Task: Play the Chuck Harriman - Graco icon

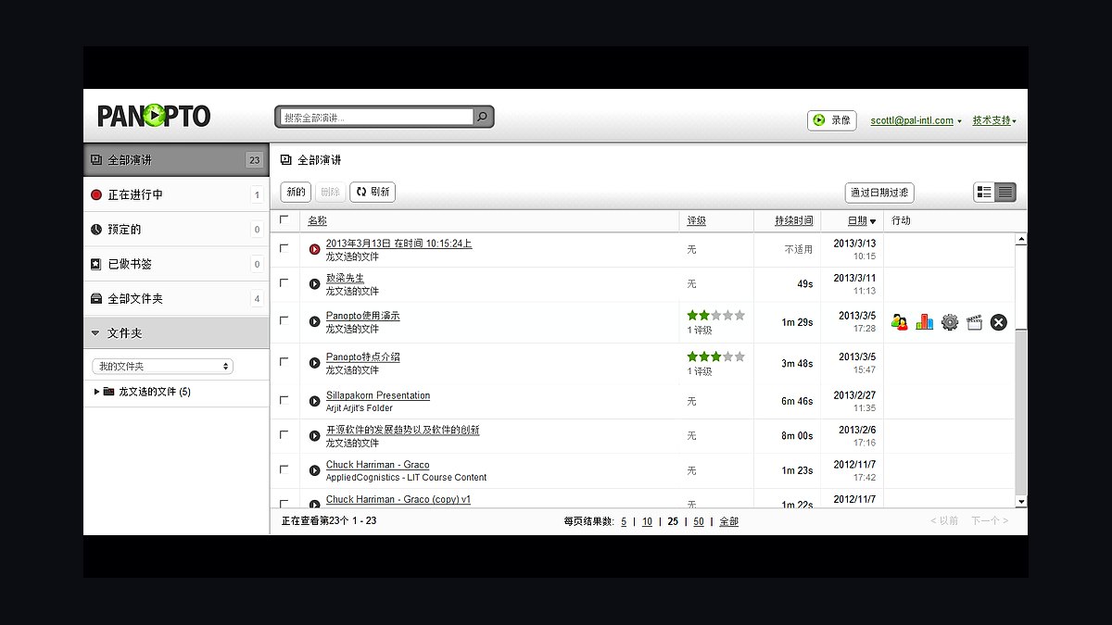Action: click(315, 470)
